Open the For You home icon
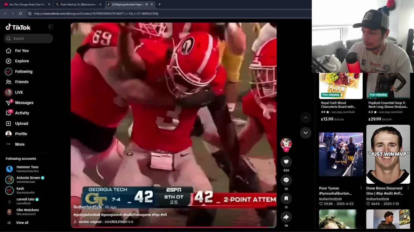The width and height of the screenshot is (414, 232). tap(9, 51)
